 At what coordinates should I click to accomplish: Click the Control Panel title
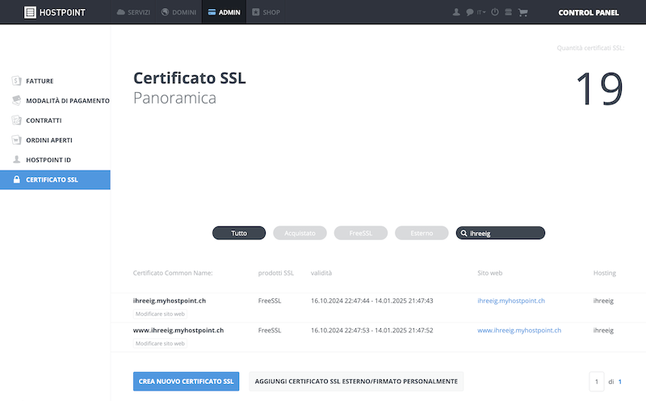pos(589,12)
